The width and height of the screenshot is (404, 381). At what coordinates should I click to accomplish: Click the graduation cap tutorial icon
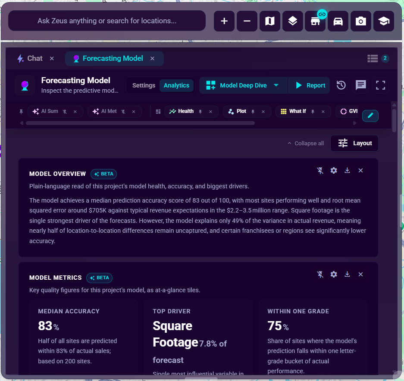click(x=384, y=21)
